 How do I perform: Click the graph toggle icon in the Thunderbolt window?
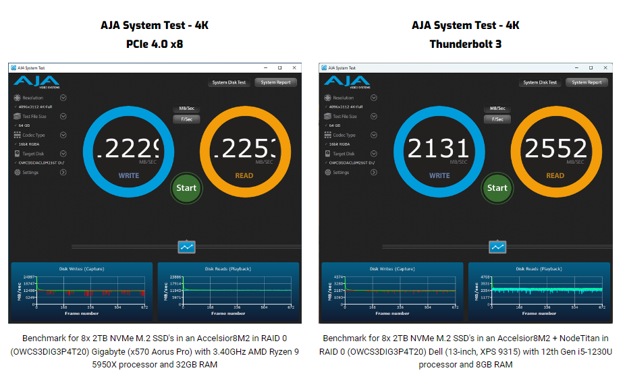497,247
